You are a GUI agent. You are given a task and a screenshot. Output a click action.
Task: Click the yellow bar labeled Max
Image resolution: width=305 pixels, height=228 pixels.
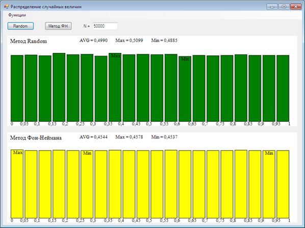point(17,184)
